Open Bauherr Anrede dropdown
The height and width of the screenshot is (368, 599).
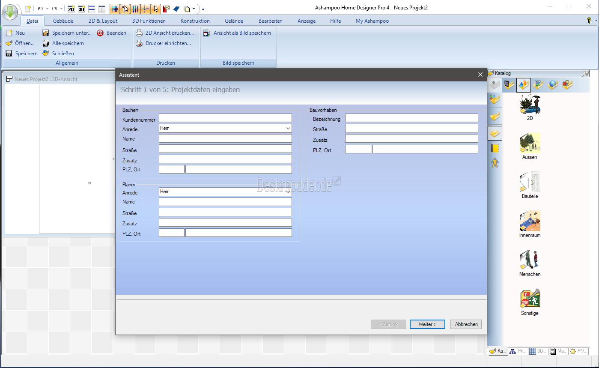(288, 128)
